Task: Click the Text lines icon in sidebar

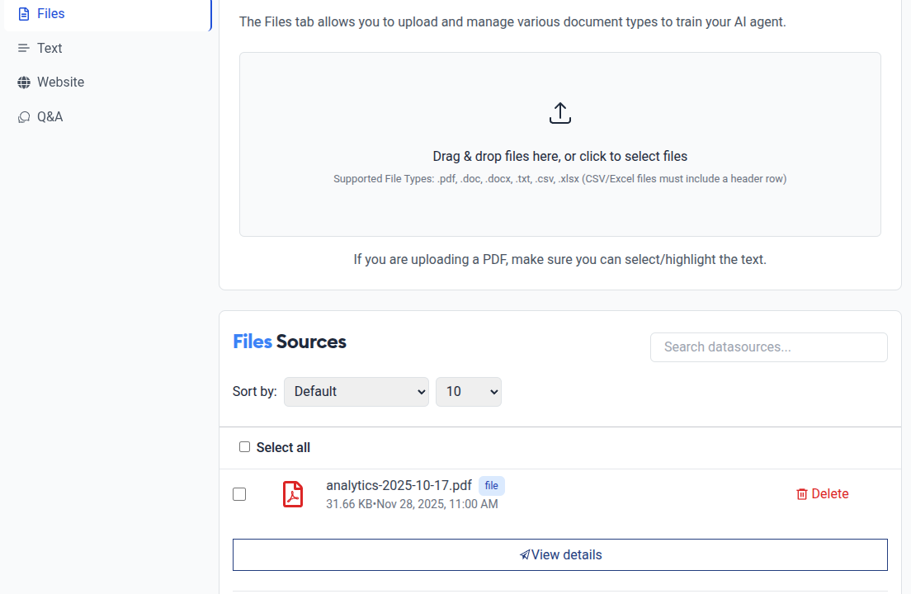Action: pos(23,48)
